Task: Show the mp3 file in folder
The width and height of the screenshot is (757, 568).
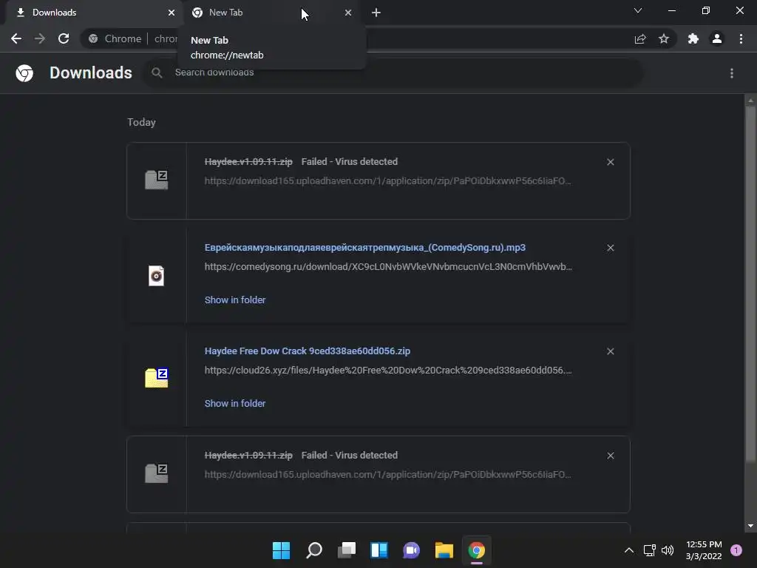Action: click(x=235, y=300)
